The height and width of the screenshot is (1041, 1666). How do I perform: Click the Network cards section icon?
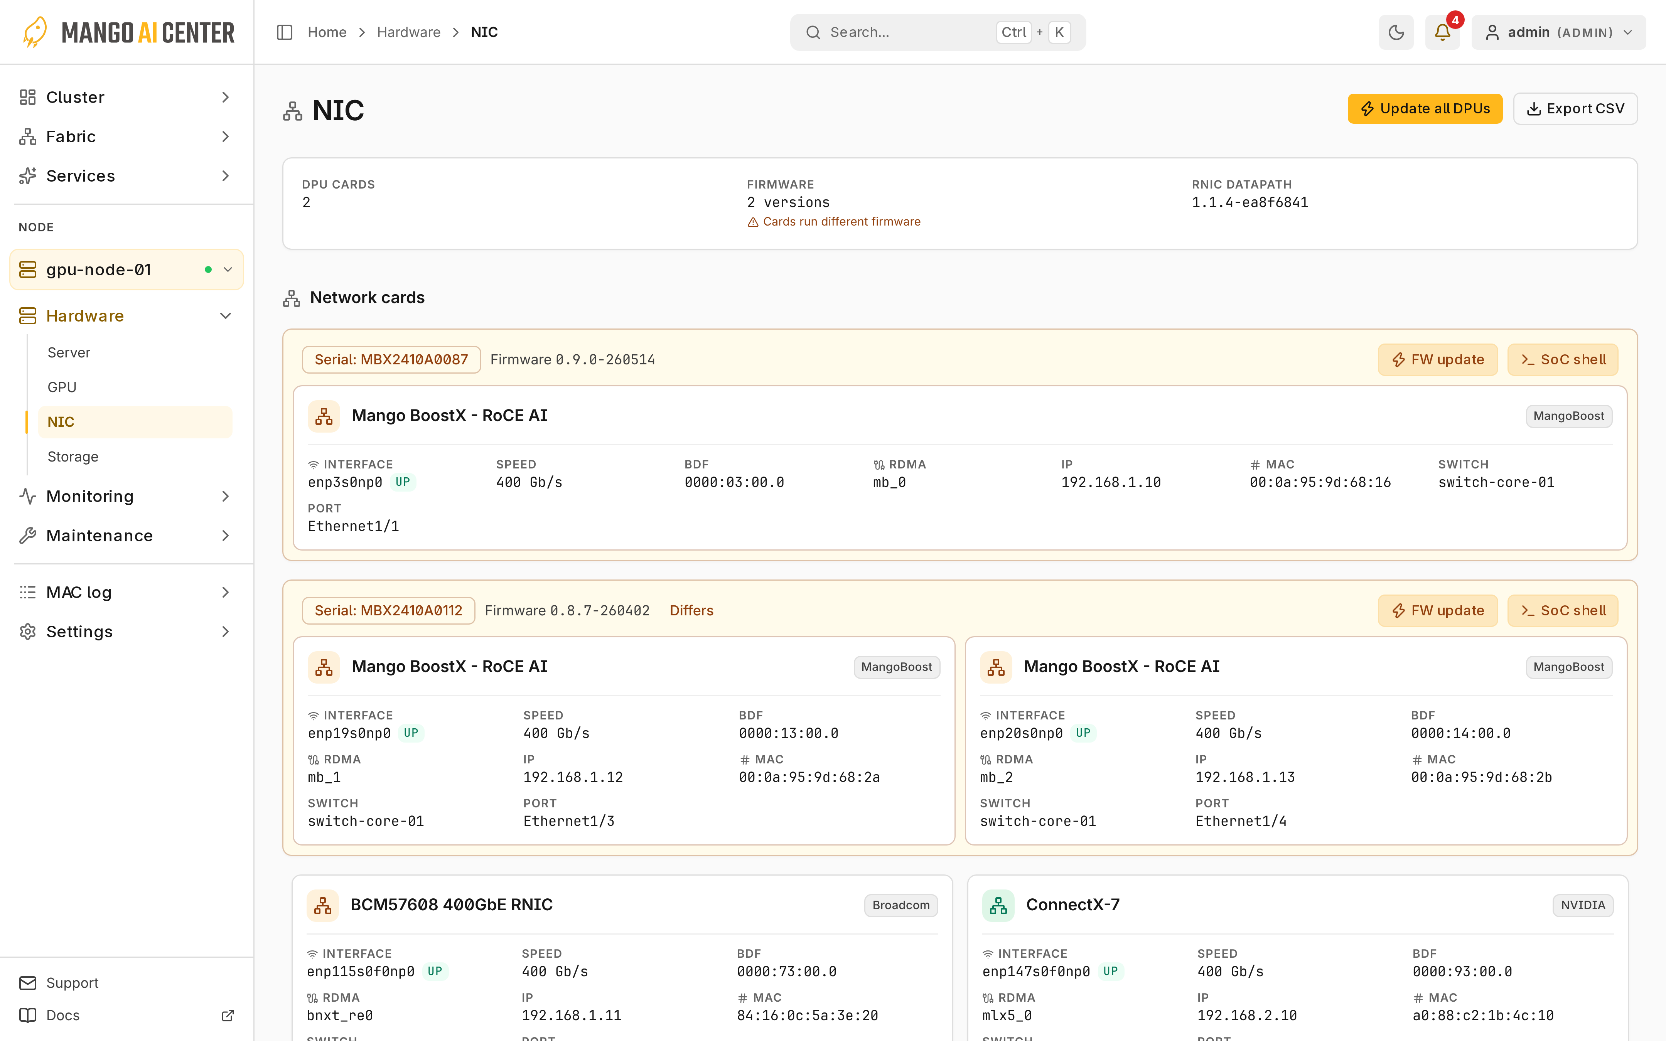click(291, 298)
